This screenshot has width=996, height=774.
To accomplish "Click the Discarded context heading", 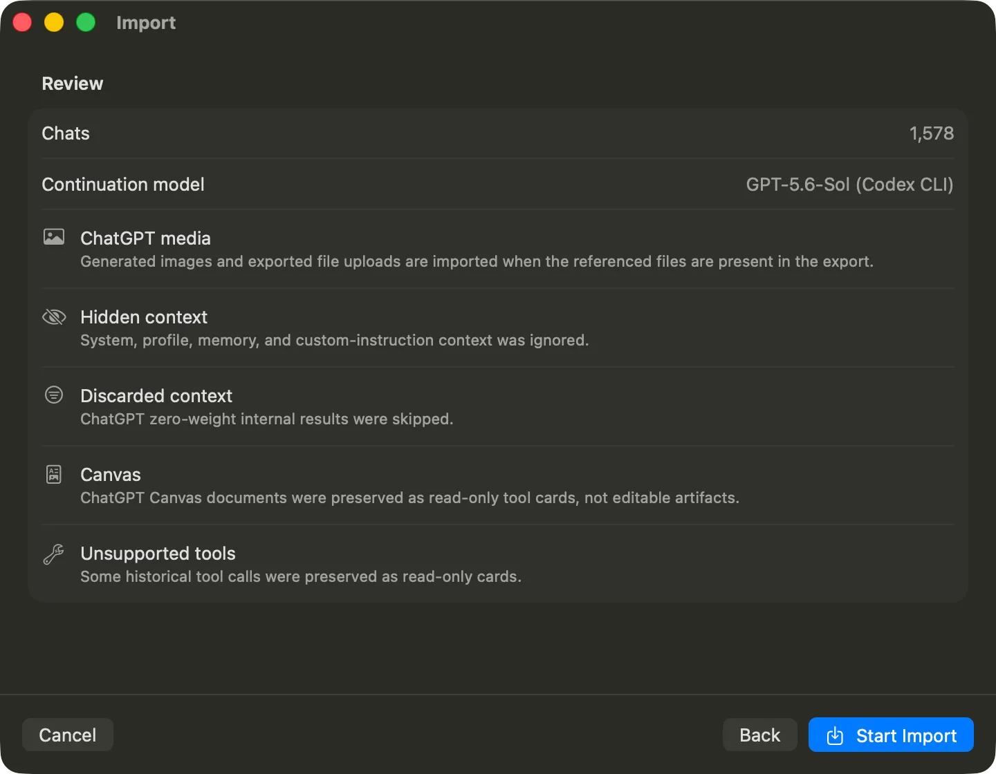I will click(x=156, y=396).
